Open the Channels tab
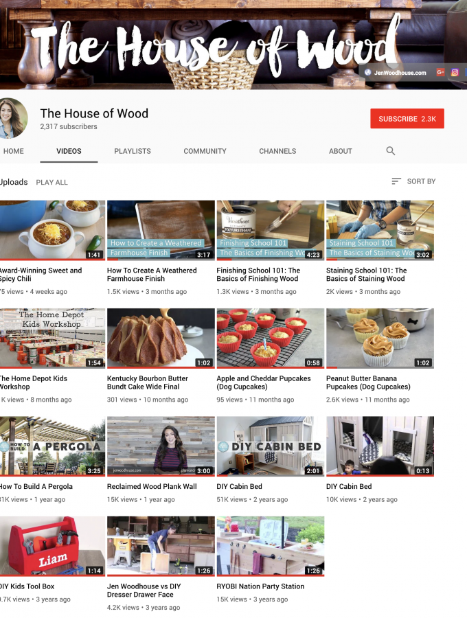The image size is (467, 618). point(277,151)
